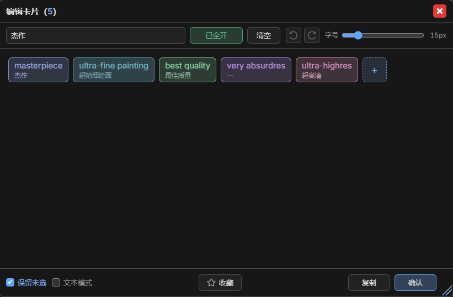Toggle the 保留未选 checkbox
This screenshot has height=297, width=453.
10,282
